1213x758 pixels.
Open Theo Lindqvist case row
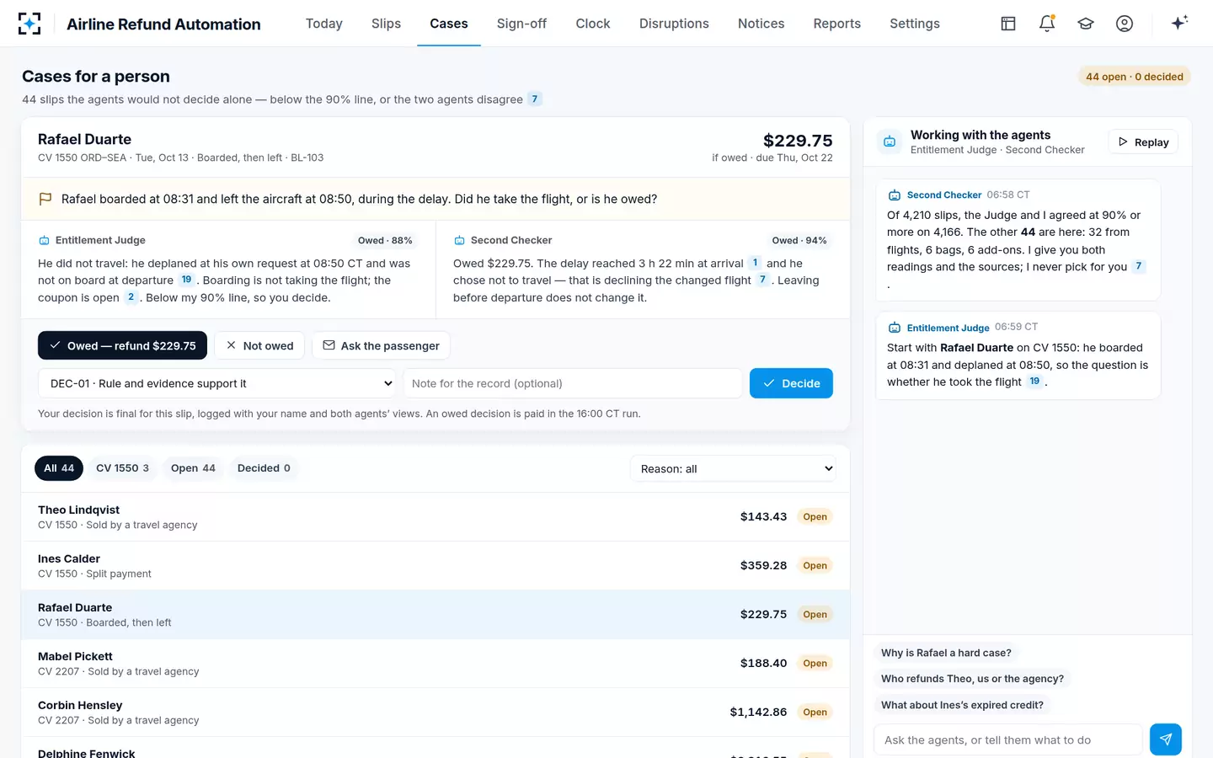coord(436,517)
